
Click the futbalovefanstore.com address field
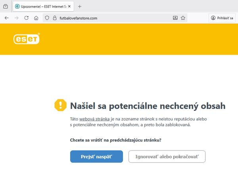coord(111,18)
